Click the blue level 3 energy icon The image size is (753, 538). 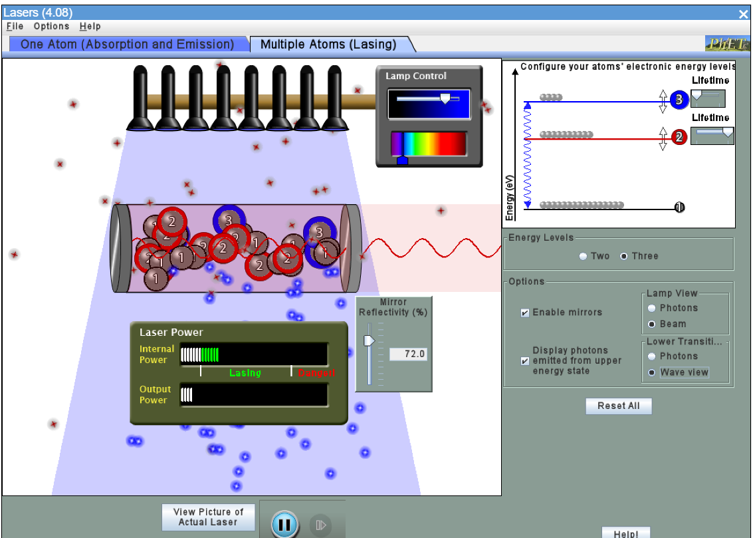[x=679, y=100]
